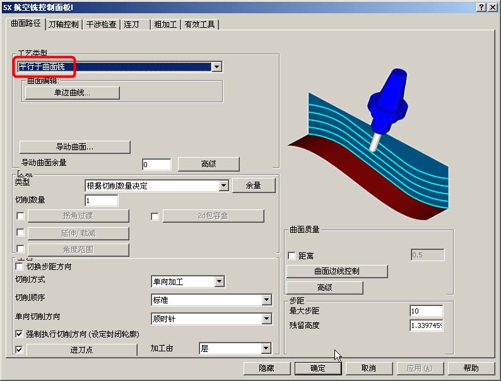The width and height of the screenshot is (501, 381).
Task: Click the 切削数量 value field
Action: 101,201
